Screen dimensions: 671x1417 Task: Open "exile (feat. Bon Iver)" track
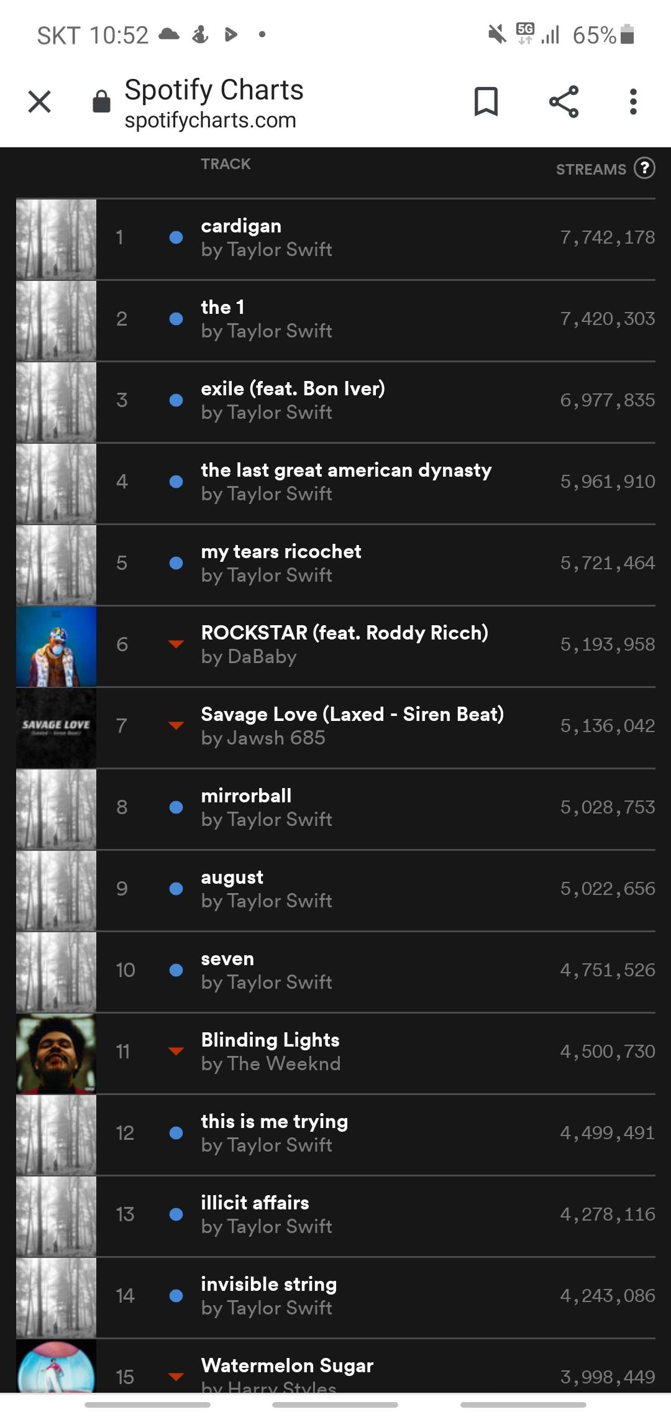tap(293, 388)
